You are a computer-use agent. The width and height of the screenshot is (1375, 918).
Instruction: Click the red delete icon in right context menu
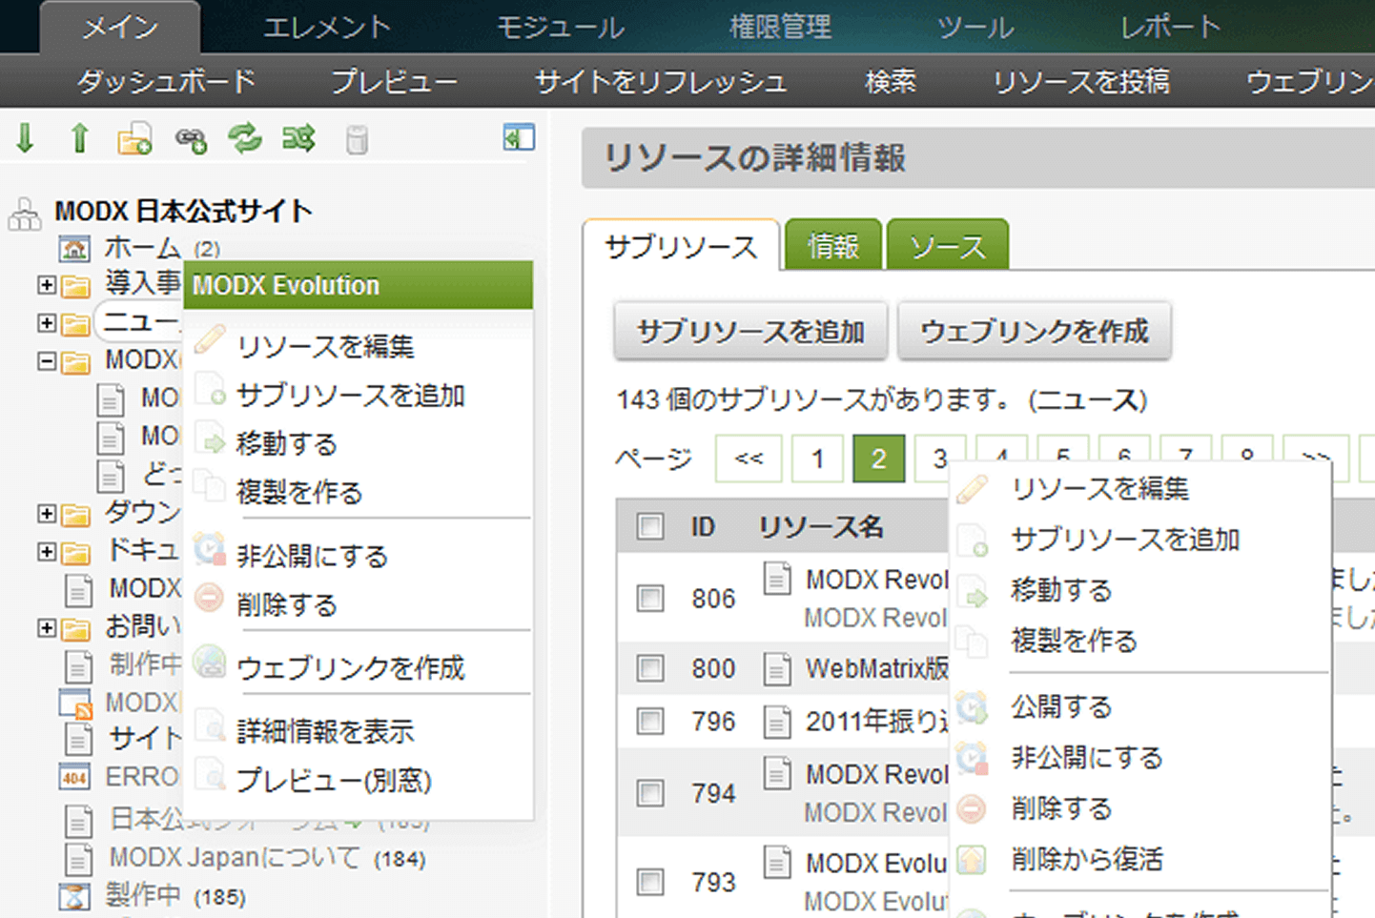[971, 808]
